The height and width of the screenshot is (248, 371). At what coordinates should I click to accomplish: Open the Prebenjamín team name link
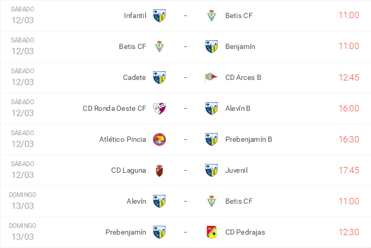(126, 232)
